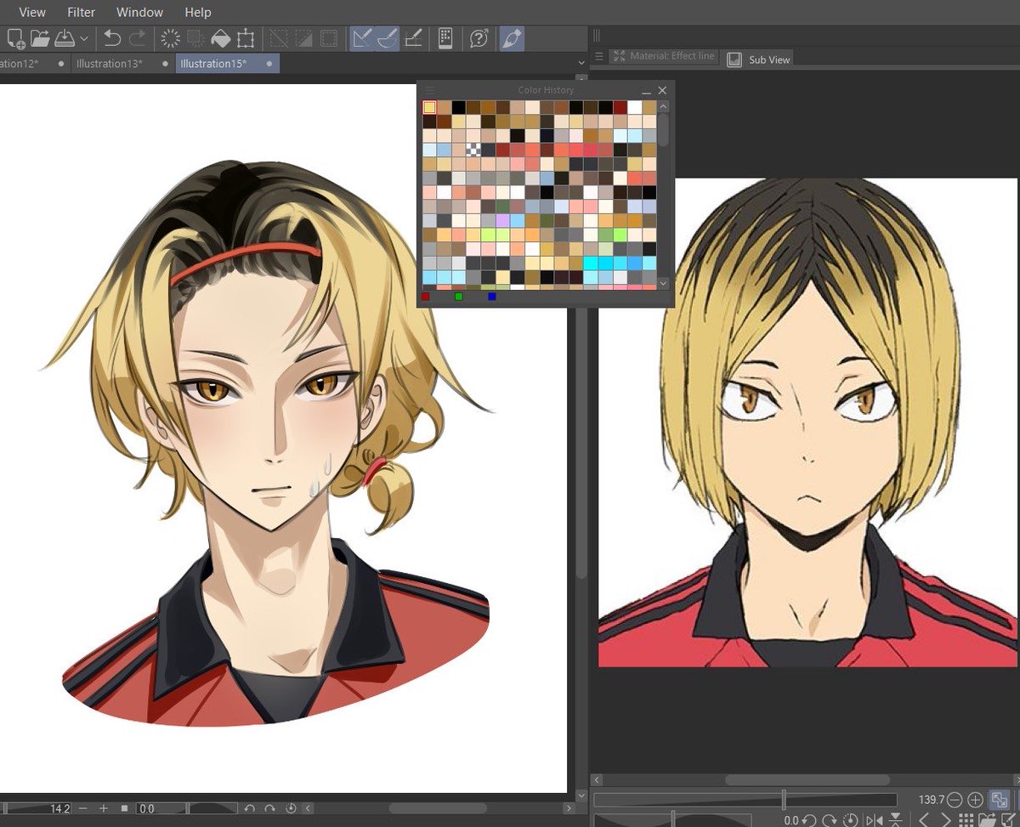Reset canvas rotation icon
This screenshot has height=827, width=1020.
[x=291, y=808]
